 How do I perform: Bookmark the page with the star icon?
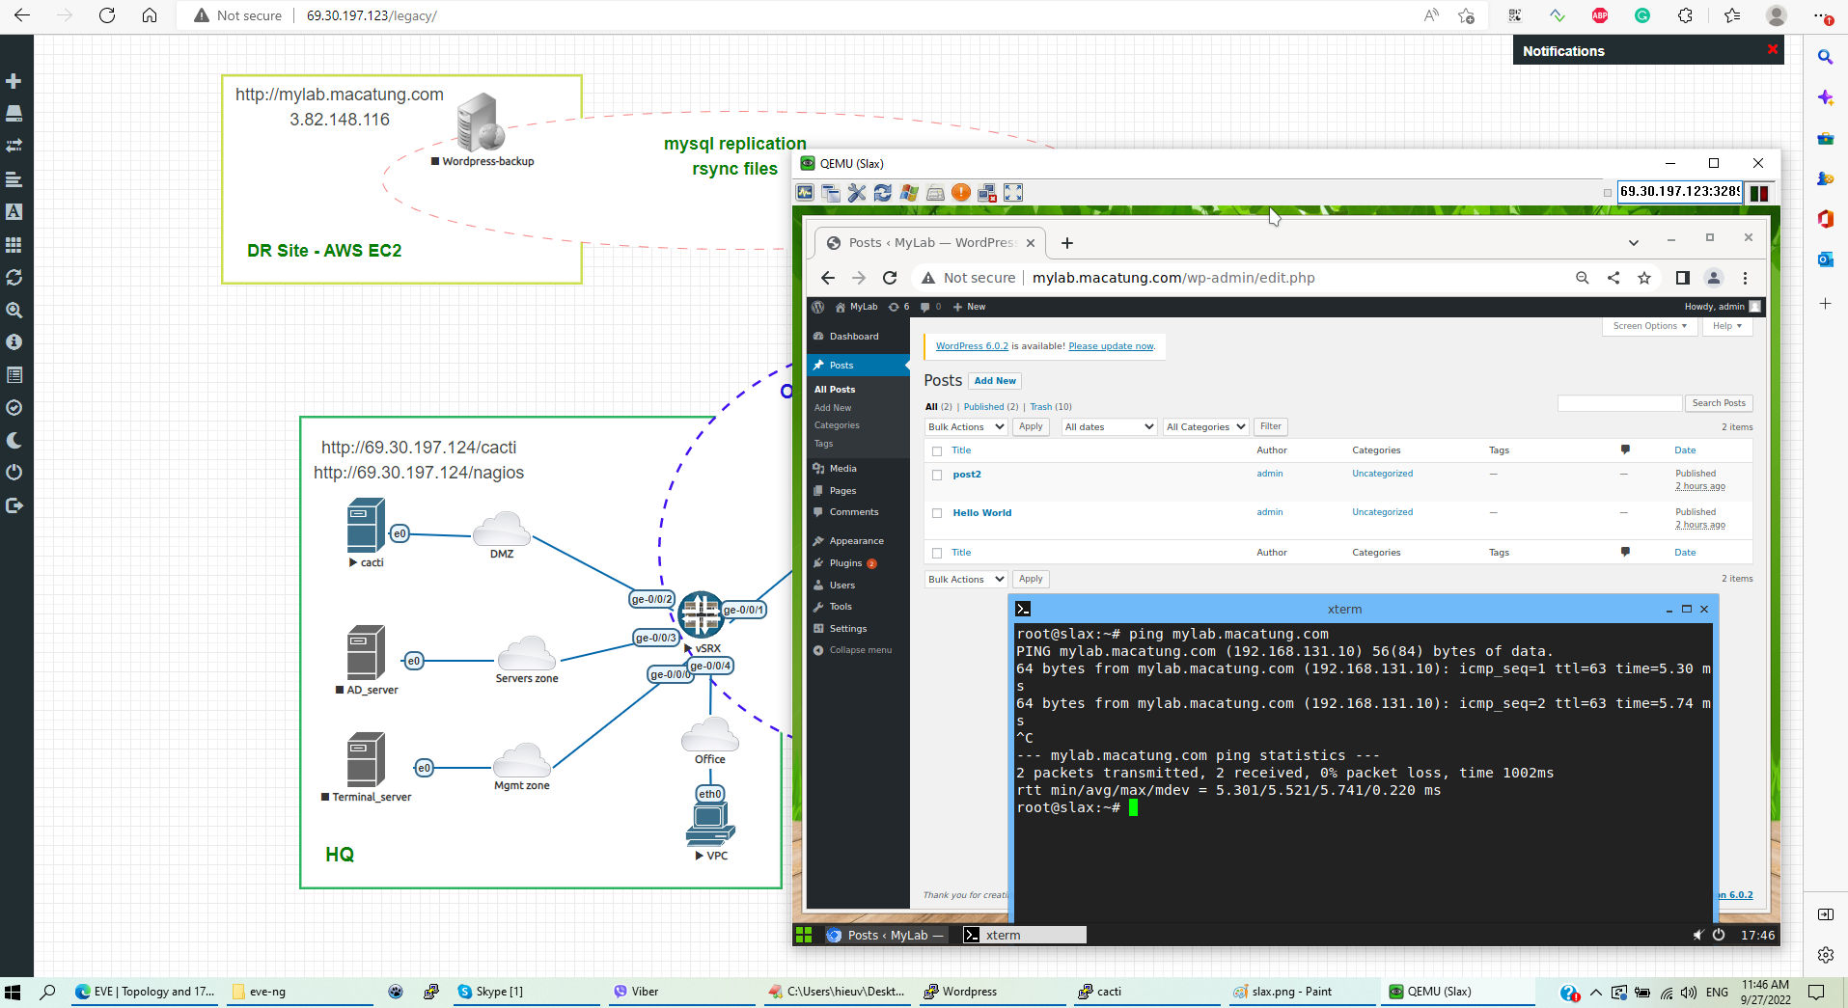[x=1644, y=278]
